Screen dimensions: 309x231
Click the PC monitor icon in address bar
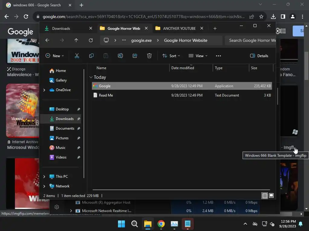(x=106, y=40)
